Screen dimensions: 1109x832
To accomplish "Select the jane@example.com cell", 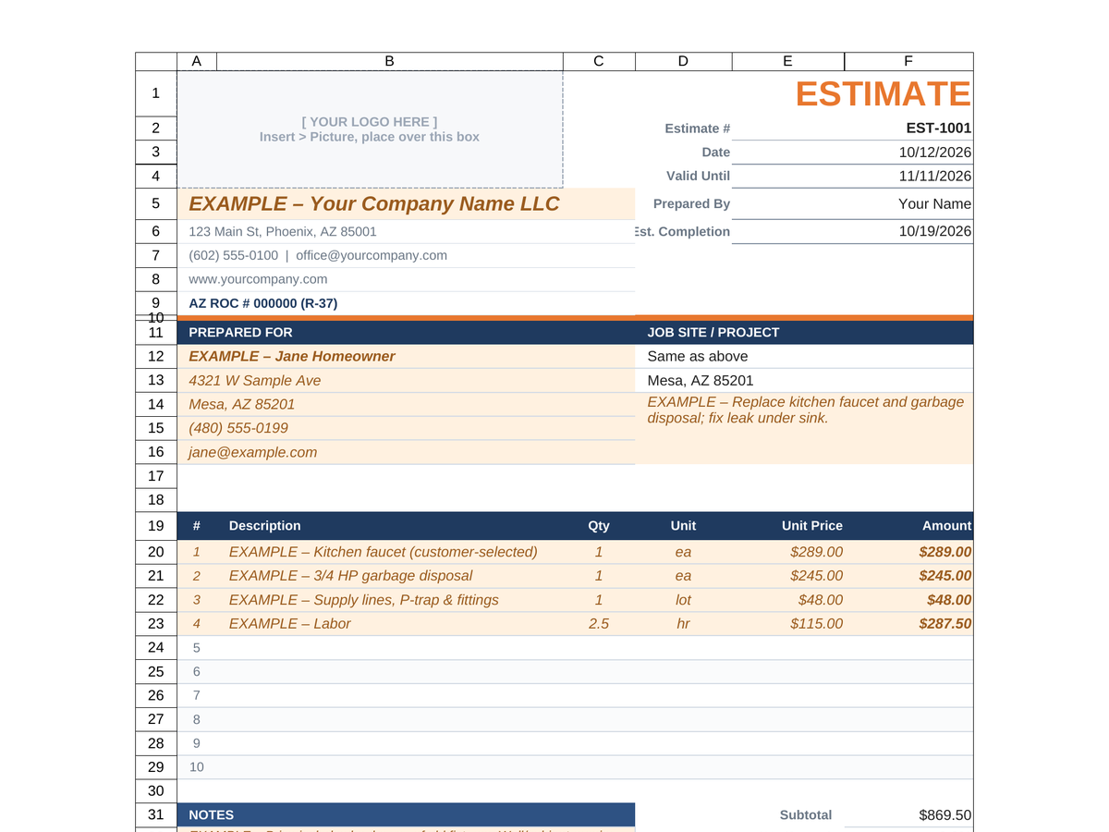I will [x=407, y=453].
